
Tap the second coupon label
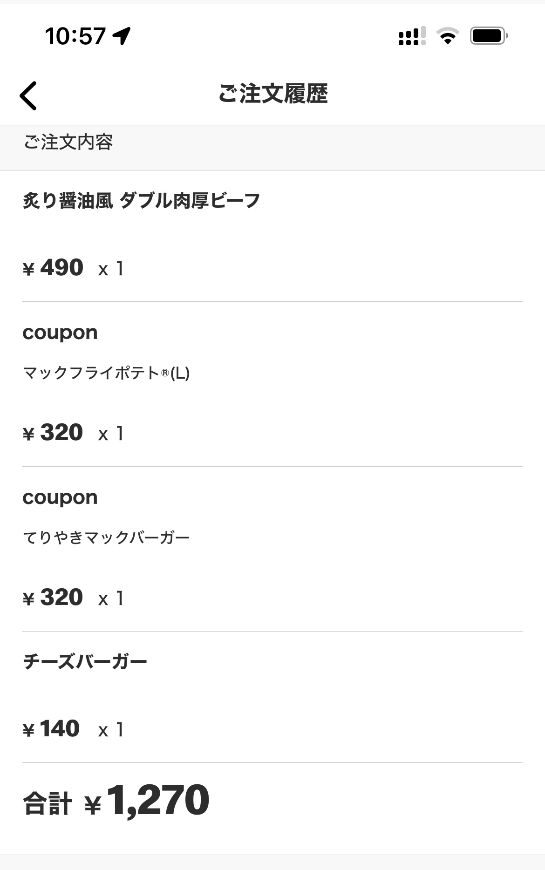tap(60, 497)
